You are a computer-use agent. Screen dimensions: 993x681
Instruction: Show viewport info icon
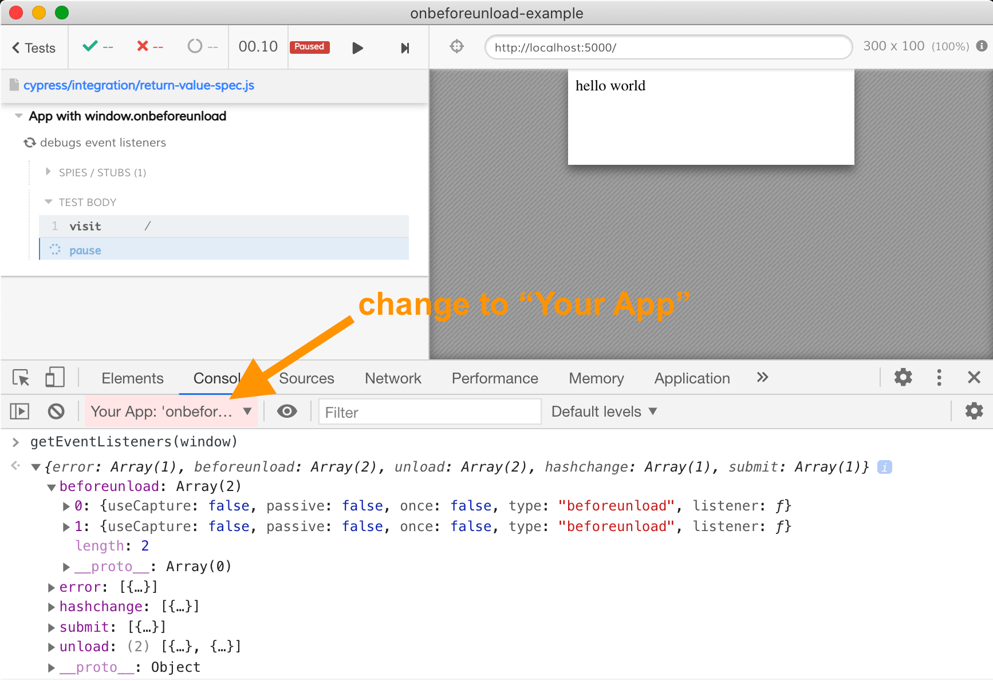click(982, 46)
